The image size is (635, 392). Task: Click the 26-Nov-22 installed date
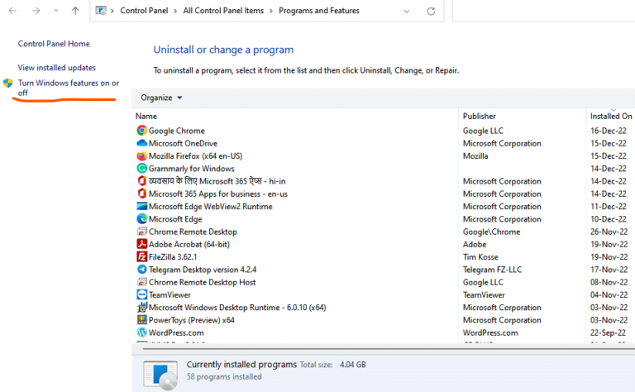pos(609,232)
